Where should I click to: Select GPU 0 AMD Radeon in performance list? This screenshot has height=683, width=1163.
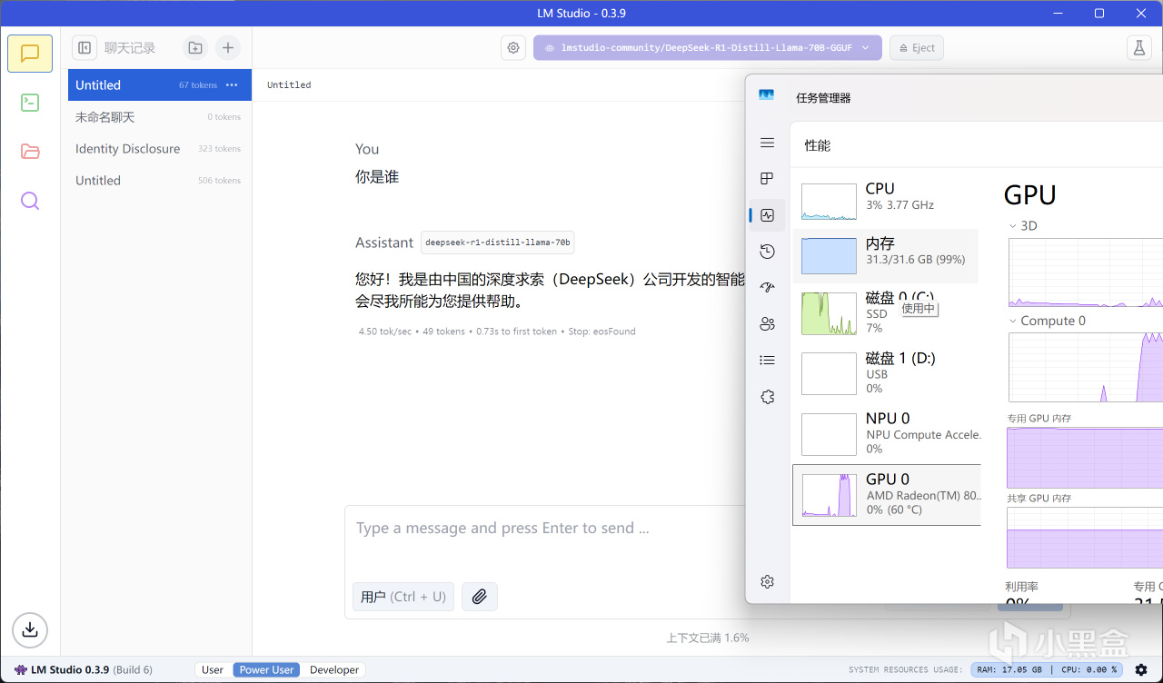pyautogui.click(x=886, y=495)
